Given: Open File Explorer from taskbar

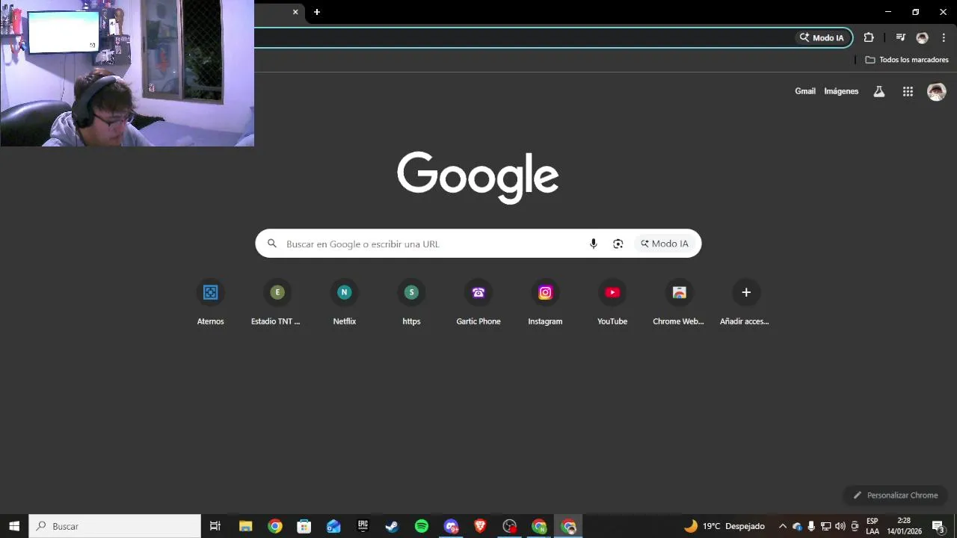Looking at the screenshot, I should click(x=245, y=526).
